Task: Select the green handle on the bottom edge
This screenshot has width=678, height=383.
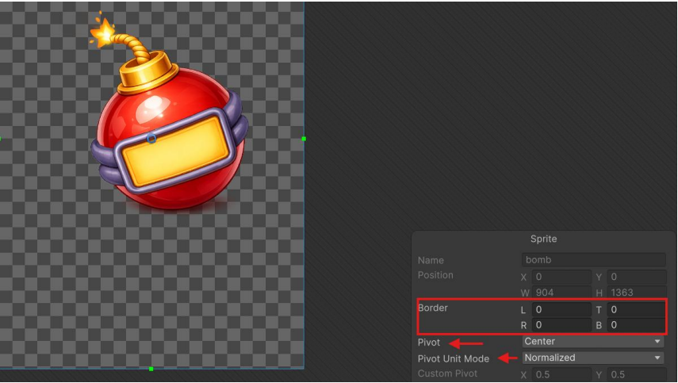Action: (151, 369)
